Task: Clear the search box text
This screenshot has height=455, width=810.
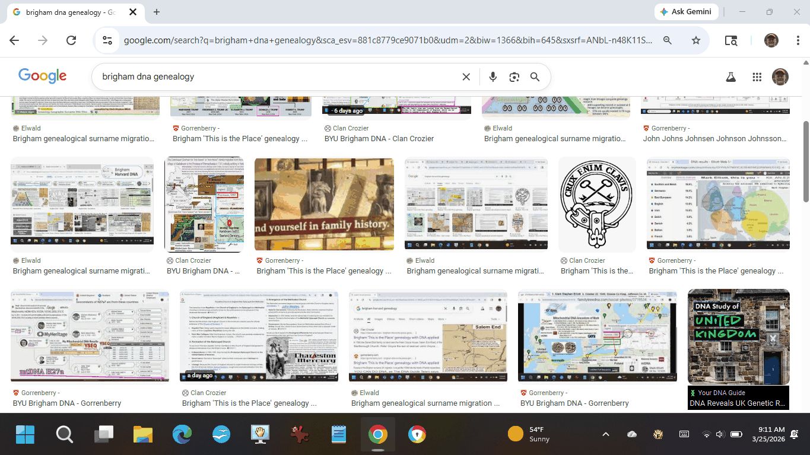Action: [x=466, y=77]
